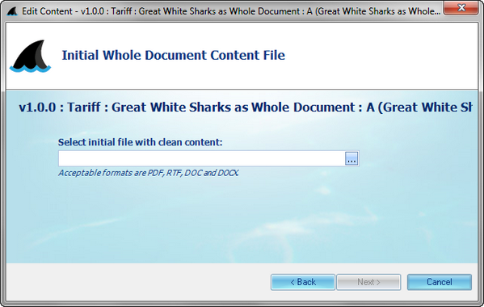The width and height of the screenshot is (484, 307).
Task: Click the white header banner beside the heading
Action: click(x=380, y=56)
